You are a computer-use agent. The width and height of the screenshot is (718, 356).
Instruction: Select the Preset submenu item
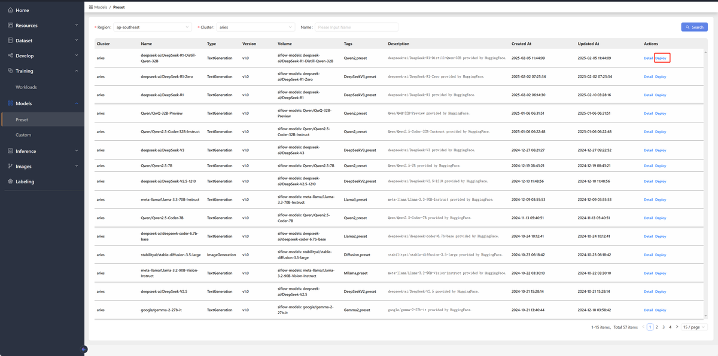(x=42, y=119)
